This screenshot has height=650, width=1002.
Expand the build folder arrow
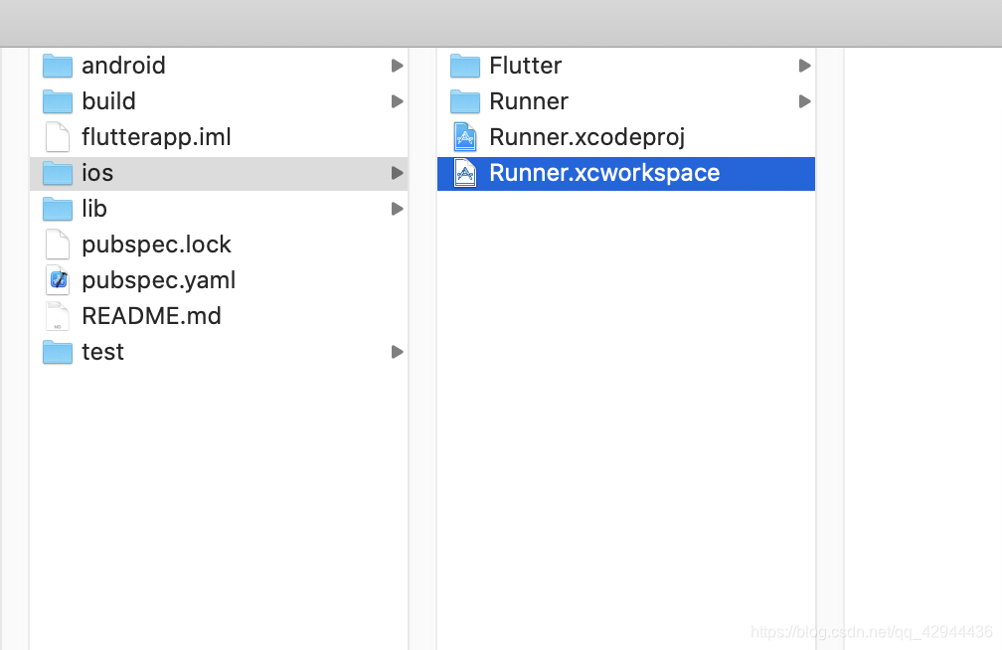(x=397, y=101)
